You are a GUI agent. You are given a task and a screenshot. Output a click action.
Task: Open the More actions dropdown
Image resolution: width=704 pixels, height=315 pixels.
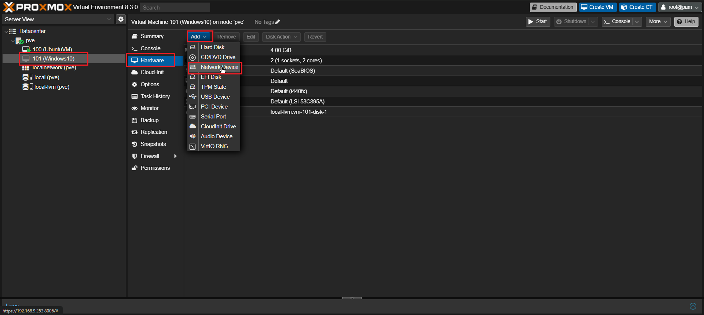click(x=658, y=22)
